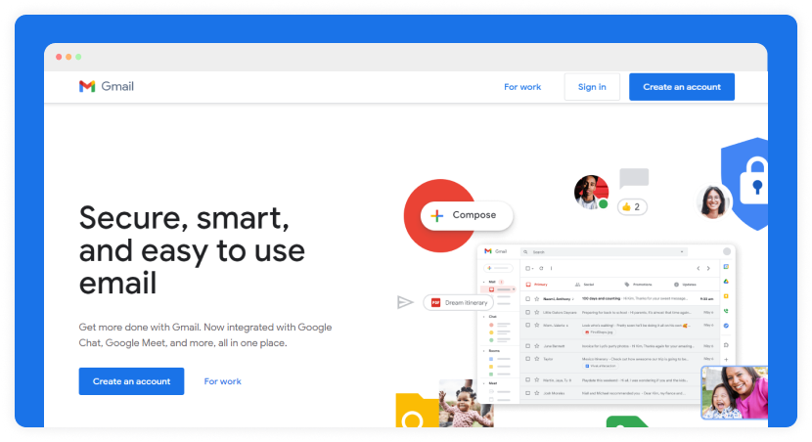812x442 pixels.
Task: Click the FirstSteps.jpg attachment chip
Action: (598, 332)
